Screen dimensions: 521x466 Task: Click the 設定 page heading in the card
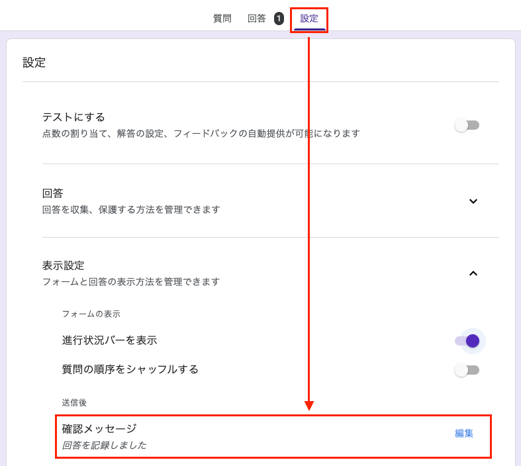point(34,63)
